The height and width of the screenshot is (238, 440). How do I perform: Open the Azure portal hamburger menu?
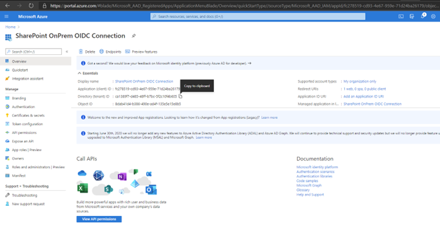(x=6, y=16)
